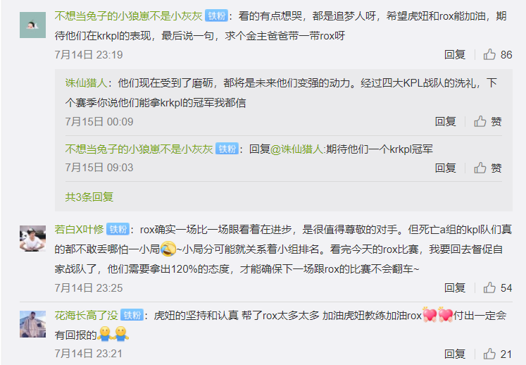The image size is (526, 365).
Task: Click 铁粉 badge beside 若白X叶修
Action: click(118, 229)
